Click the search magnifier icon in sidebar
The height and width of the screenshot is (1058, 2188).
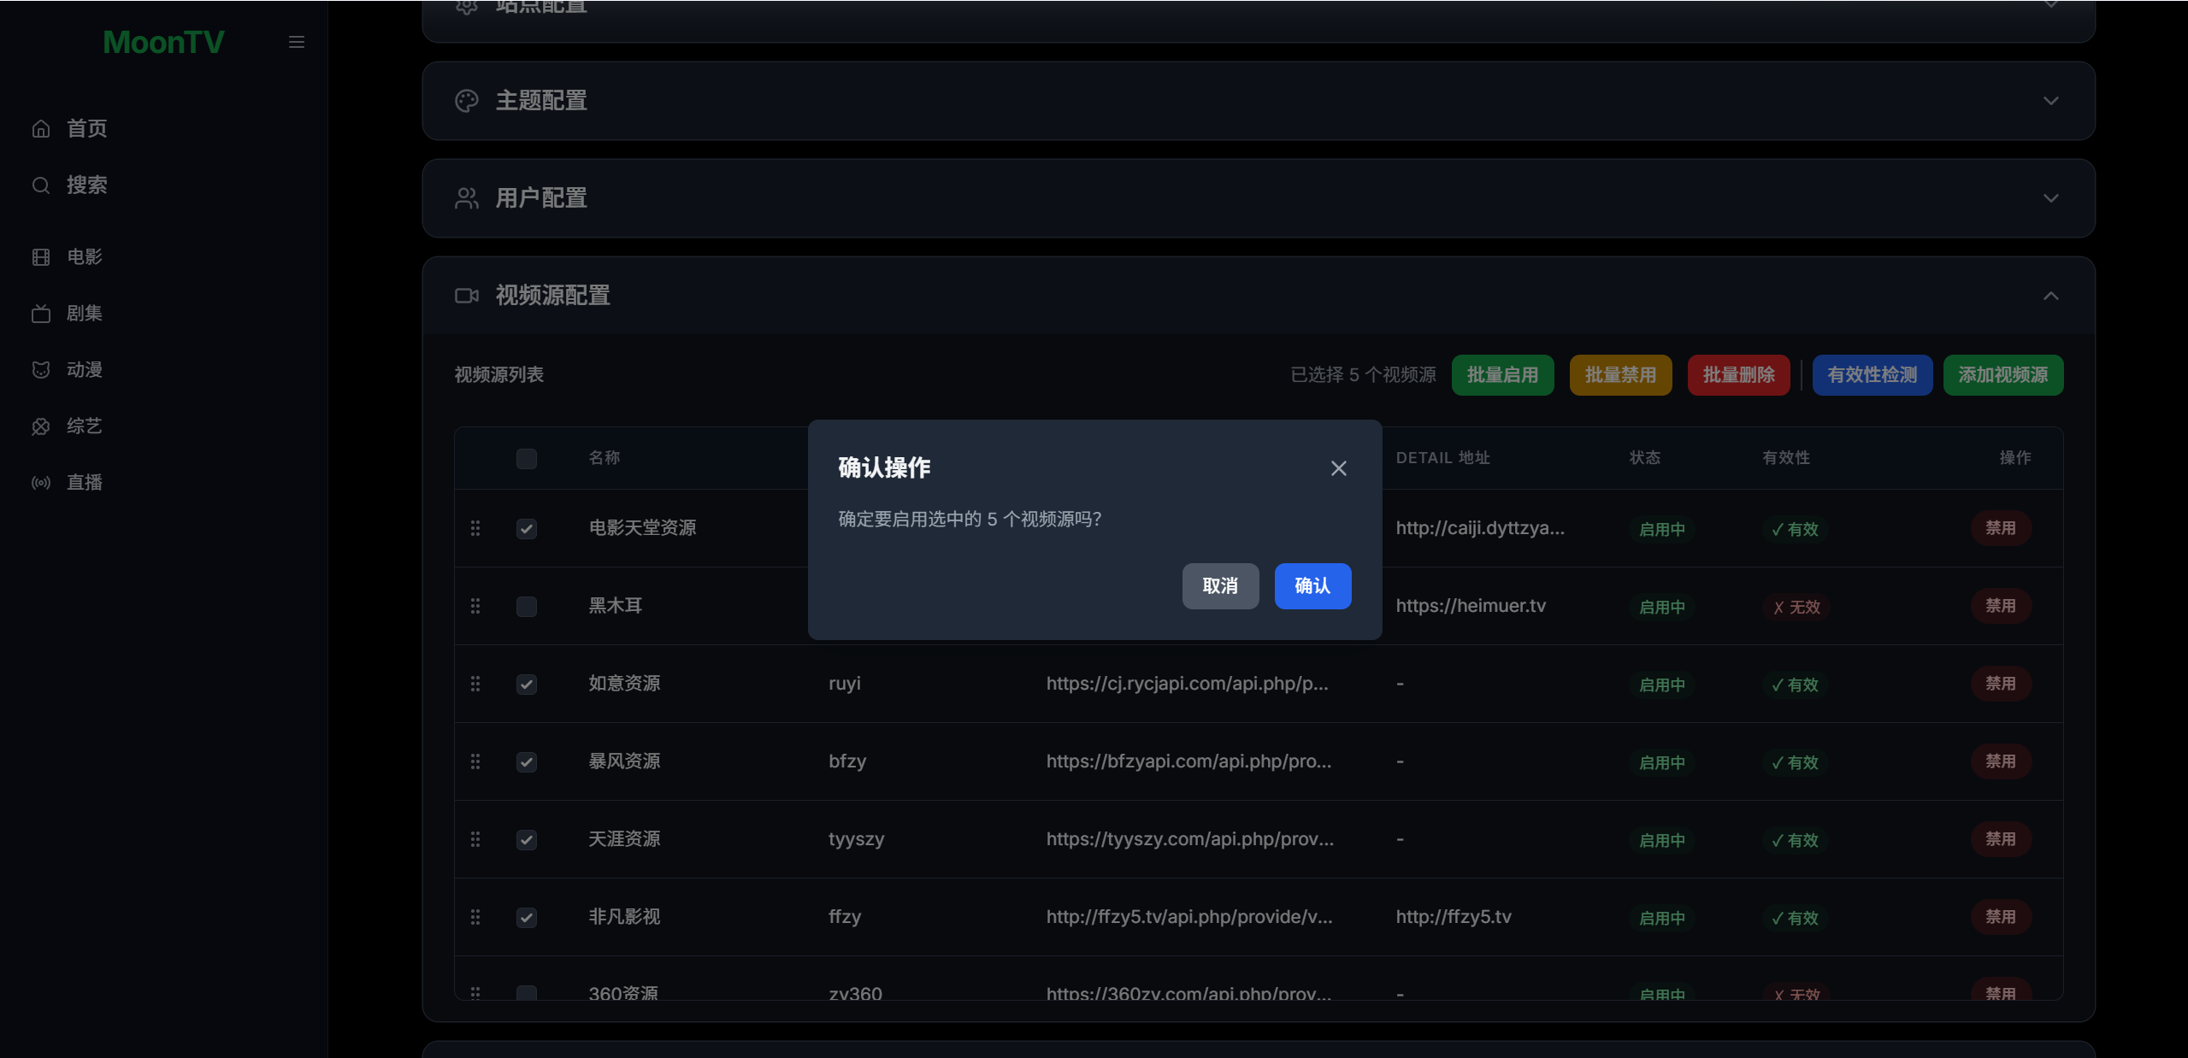click(x=41, y=185)
